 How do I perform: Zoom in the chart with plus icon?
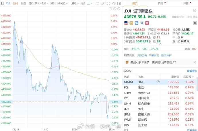click(x=119, y=9)
